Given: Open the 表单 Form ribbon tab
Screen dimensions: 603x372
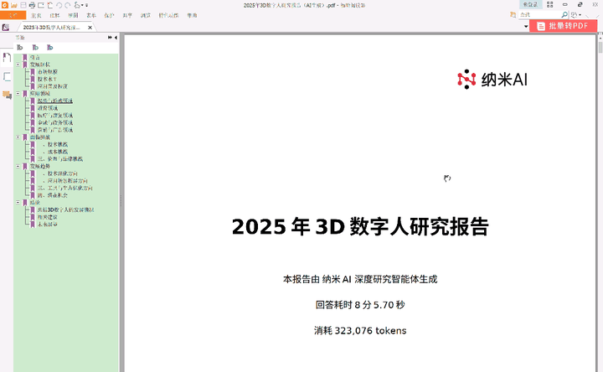Looking at the screenshot, I should [x=91, y=15].
